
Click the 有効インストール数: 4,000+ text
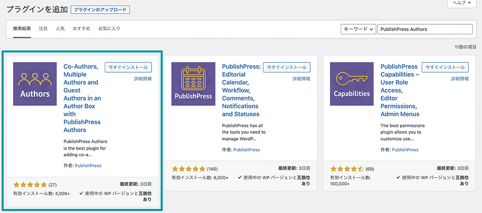pyautogui.click(x=42, y=193)
